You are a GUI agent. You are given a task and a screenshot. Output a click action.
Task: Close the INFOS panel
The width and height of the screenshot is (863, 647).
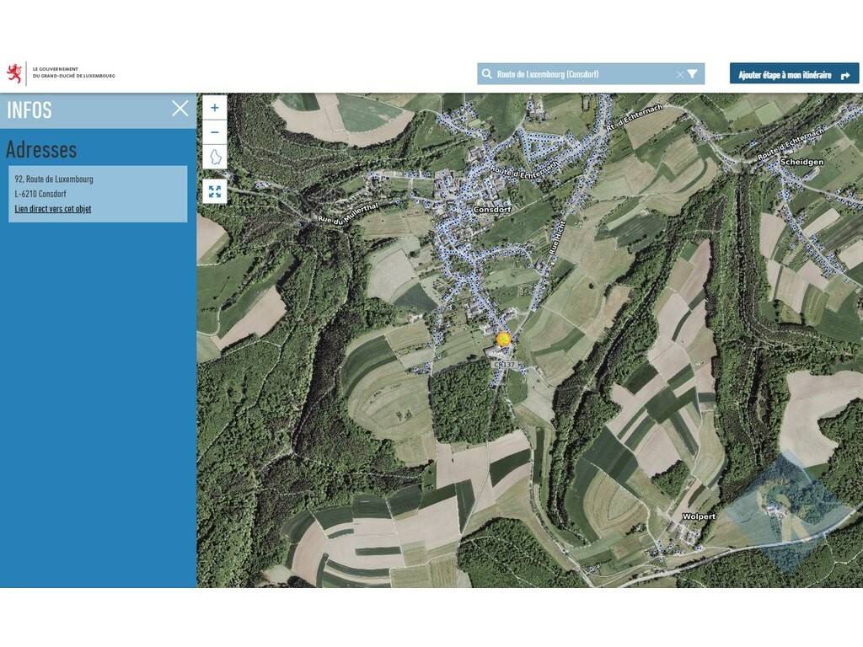[x=180, y=109]
